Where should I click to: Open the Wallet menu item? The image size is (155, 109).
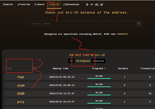tap(8, 4)
